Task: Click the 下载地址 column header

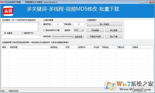Action: point(108,47)
